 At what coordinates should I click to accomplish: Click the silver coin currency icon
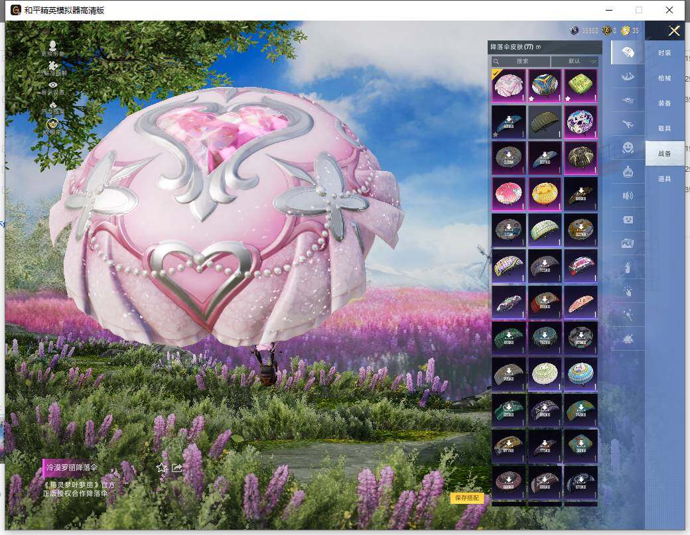(x=575, y=30)
